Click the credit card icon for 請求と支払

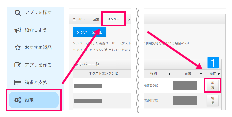[x=18, y=83]
